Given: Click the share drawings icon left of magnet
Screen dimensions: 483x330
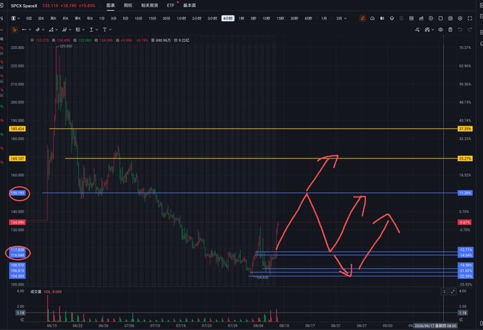Looking at the screenshot, I should pyautogui.click(x=418, y=30).
